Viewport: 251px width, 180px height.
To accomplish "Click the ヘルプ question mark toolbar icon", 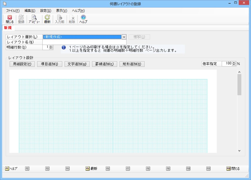I will click(x=83, y=19).
